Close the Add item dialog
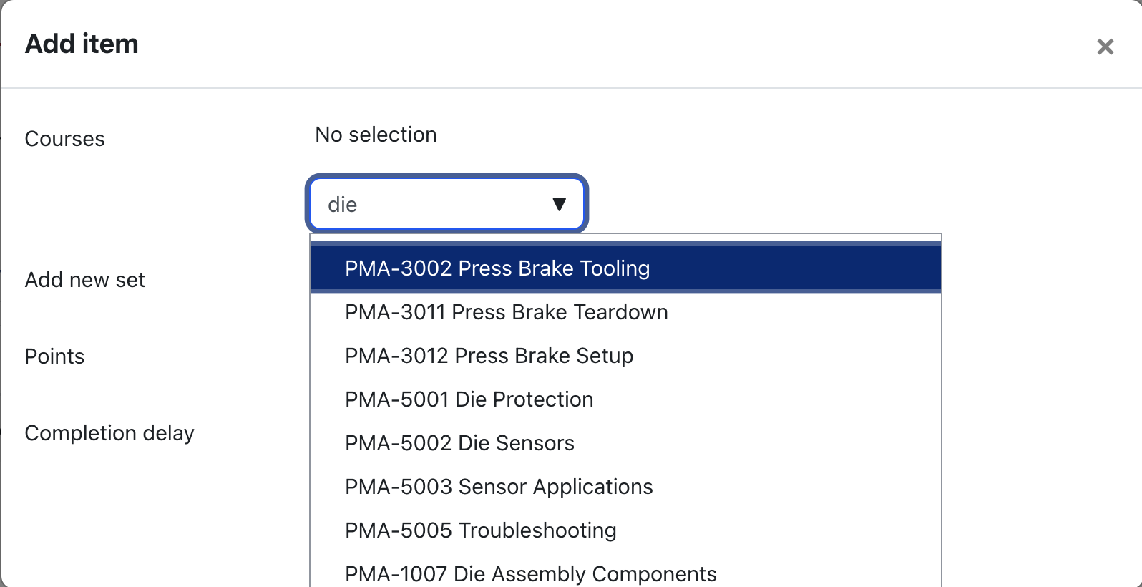 click(1105, 47)
